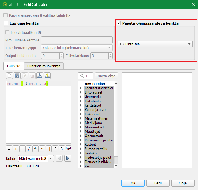This screenshot has width=198, height=190.
Task: Expand the Geometria function group
Action: pos(81,97)
